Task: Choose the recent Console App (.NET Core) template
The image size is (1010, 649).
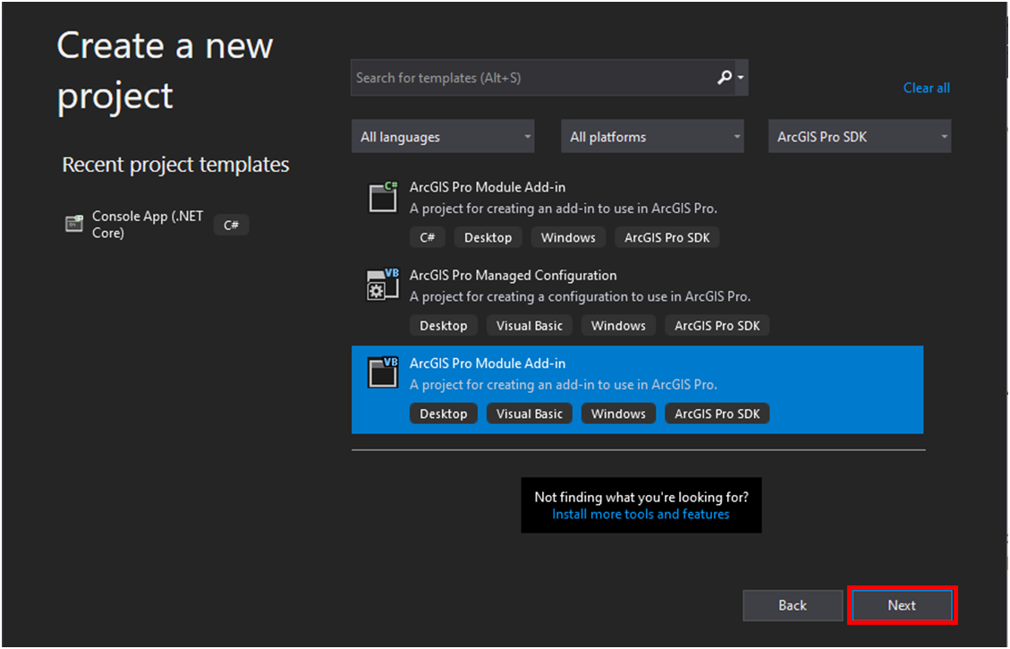Action: pos(148,224)
